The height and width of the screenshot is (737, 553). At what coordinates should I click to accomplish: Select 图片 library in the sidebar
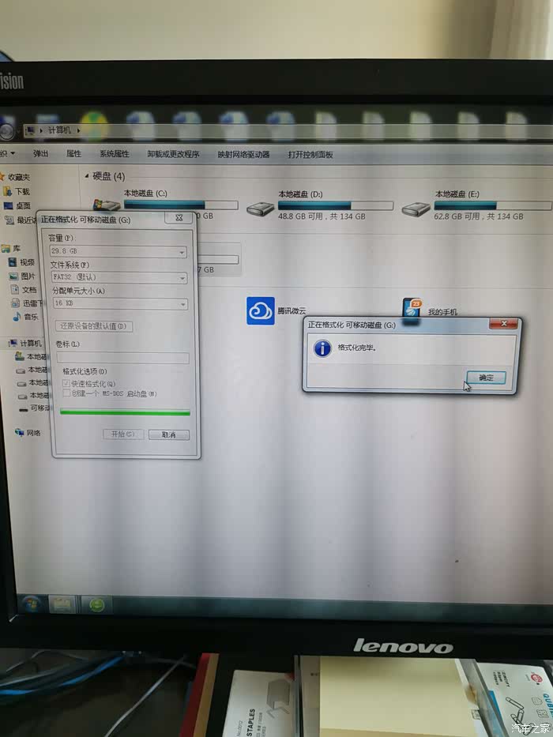[28, 276]
